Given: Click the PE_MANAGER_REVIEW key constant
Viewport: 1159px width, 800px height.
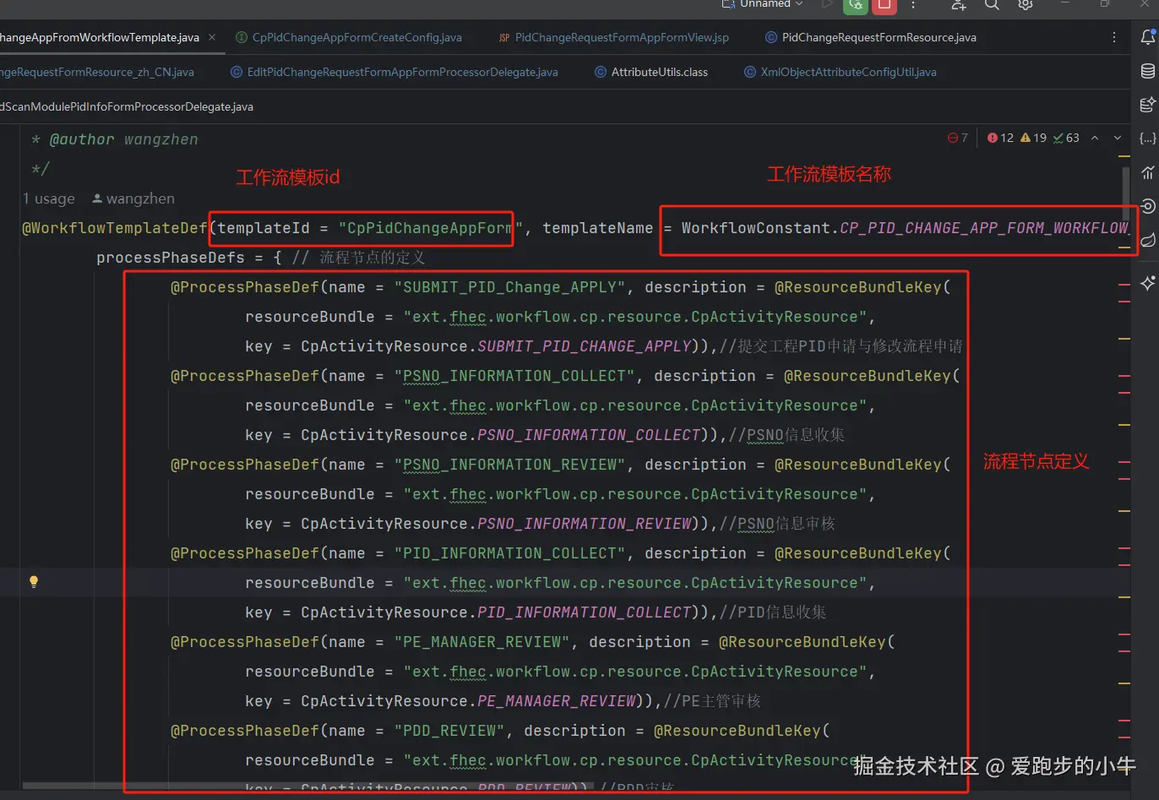Looking at the screenshot, I should point(557,701).
